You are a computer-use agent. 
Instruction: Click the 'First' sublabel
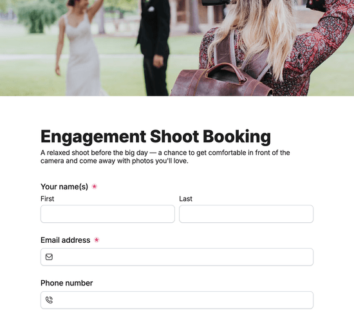(47, 198)
